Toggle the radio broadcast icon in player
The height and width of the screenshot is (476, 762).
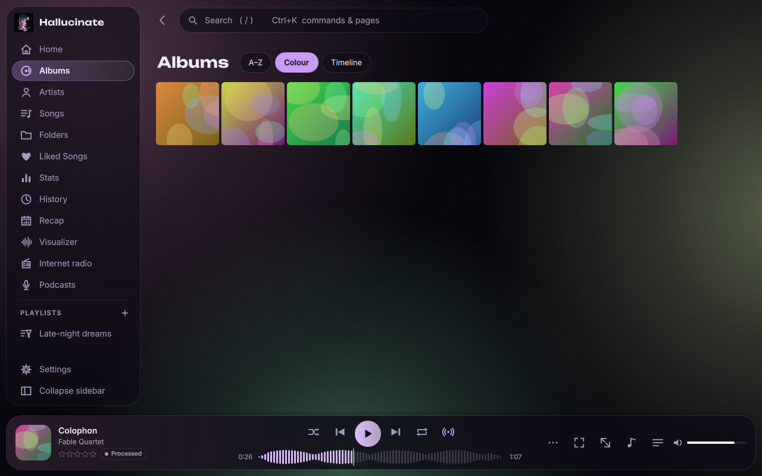click(448, 432)
